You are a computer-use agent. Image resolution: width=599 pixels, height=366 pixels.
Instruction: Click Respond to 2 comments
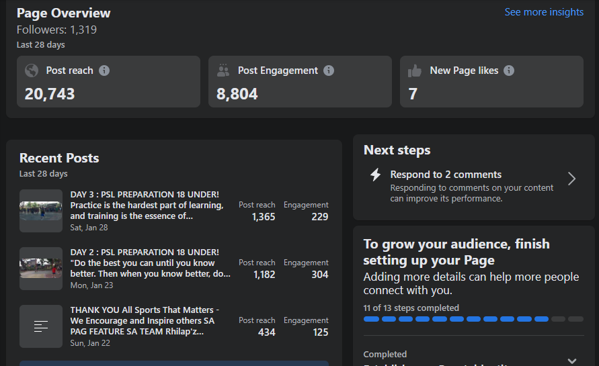[445, 175]
